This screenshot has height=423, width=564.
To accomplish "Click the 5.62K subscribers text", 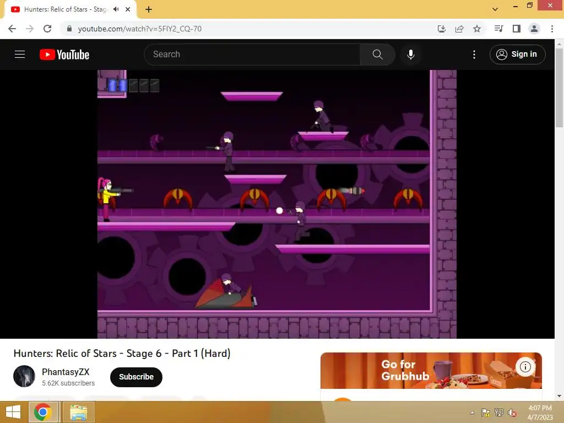I will 68,383.
